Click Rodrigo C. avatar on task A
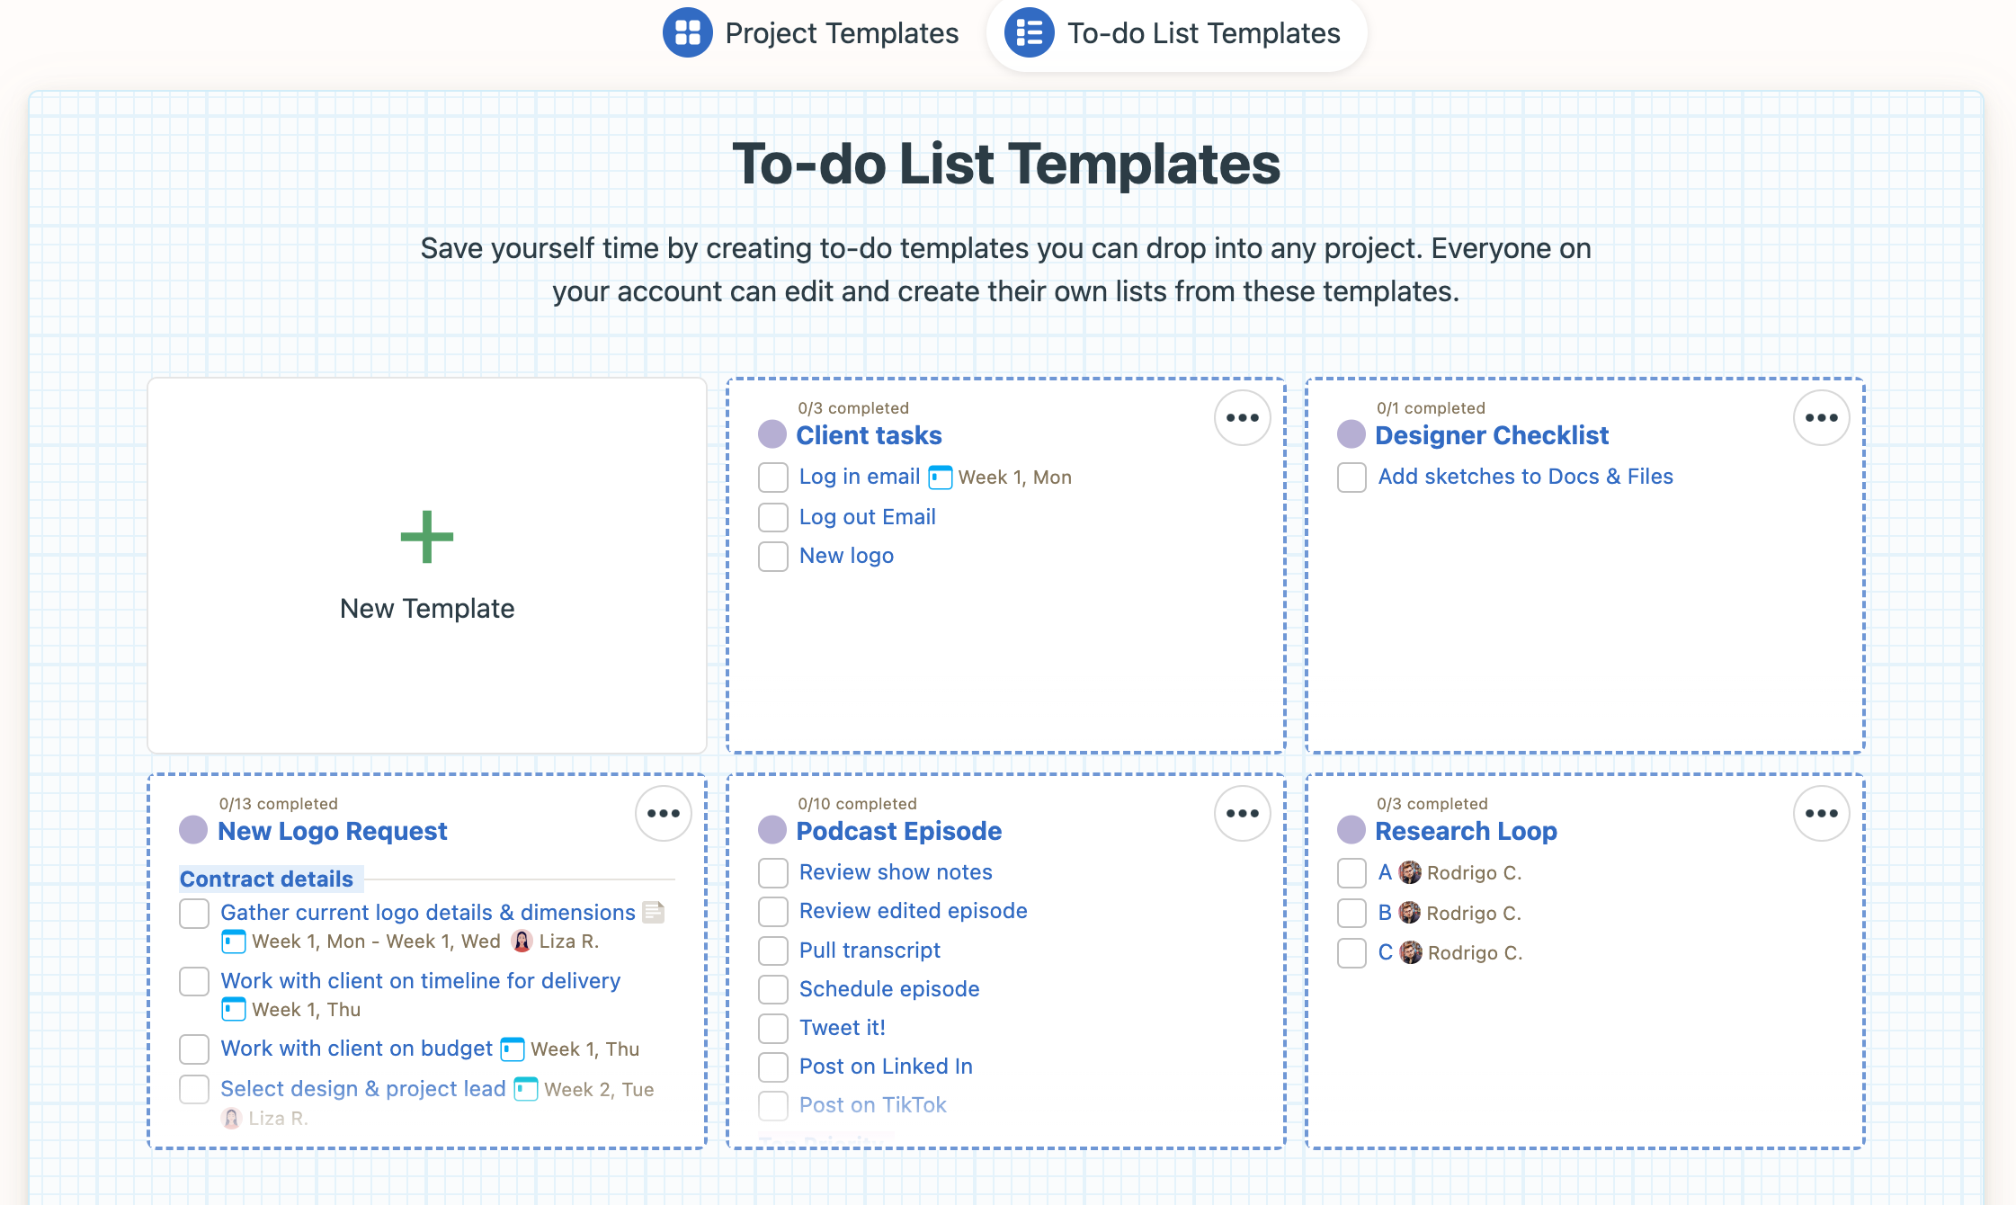 1410,872
